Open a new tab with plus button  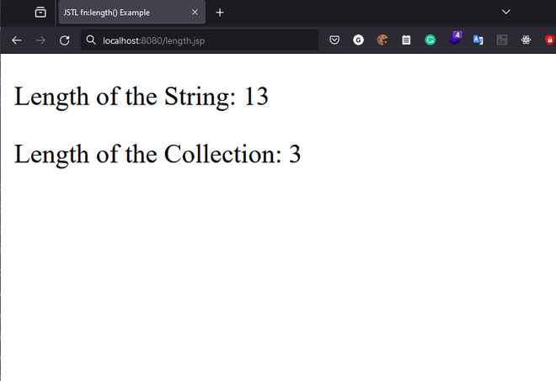pos(220,13)
